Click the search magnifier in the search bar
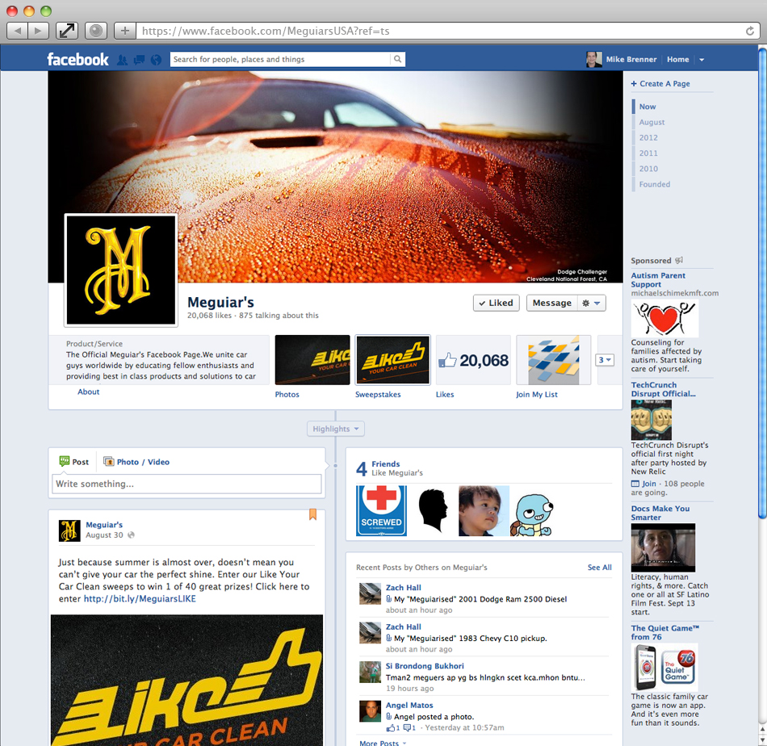 [x=396, y=59]
